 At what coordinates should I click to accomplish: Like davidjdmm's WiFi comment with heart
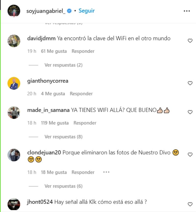click(x=190, y=41)
